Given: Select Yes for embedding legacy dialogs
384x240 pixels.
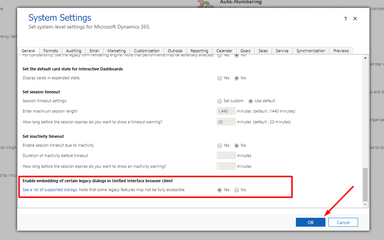Looking at the screenshot, I should 220,190.
